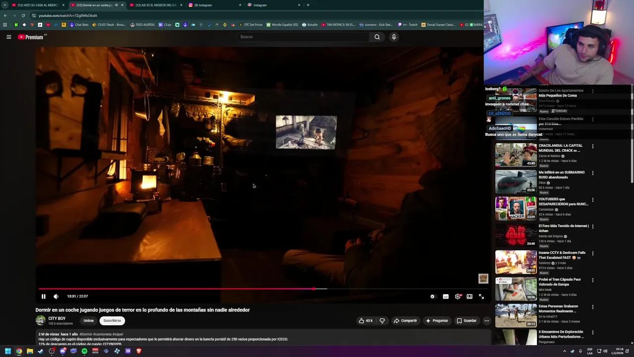Screen dimensions: 634x357
Task: Open the CITY BOY channel avatar
Action: 41,320
